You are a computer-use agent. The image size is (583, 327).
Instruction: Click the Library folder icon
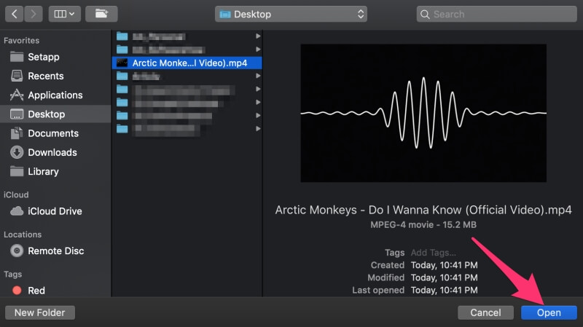[17, 171]
